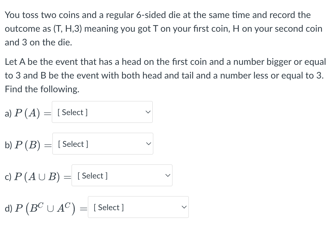Click the [Select] placeholder in part c
This screenshot has height=237, width=334.
click(92, 176)
